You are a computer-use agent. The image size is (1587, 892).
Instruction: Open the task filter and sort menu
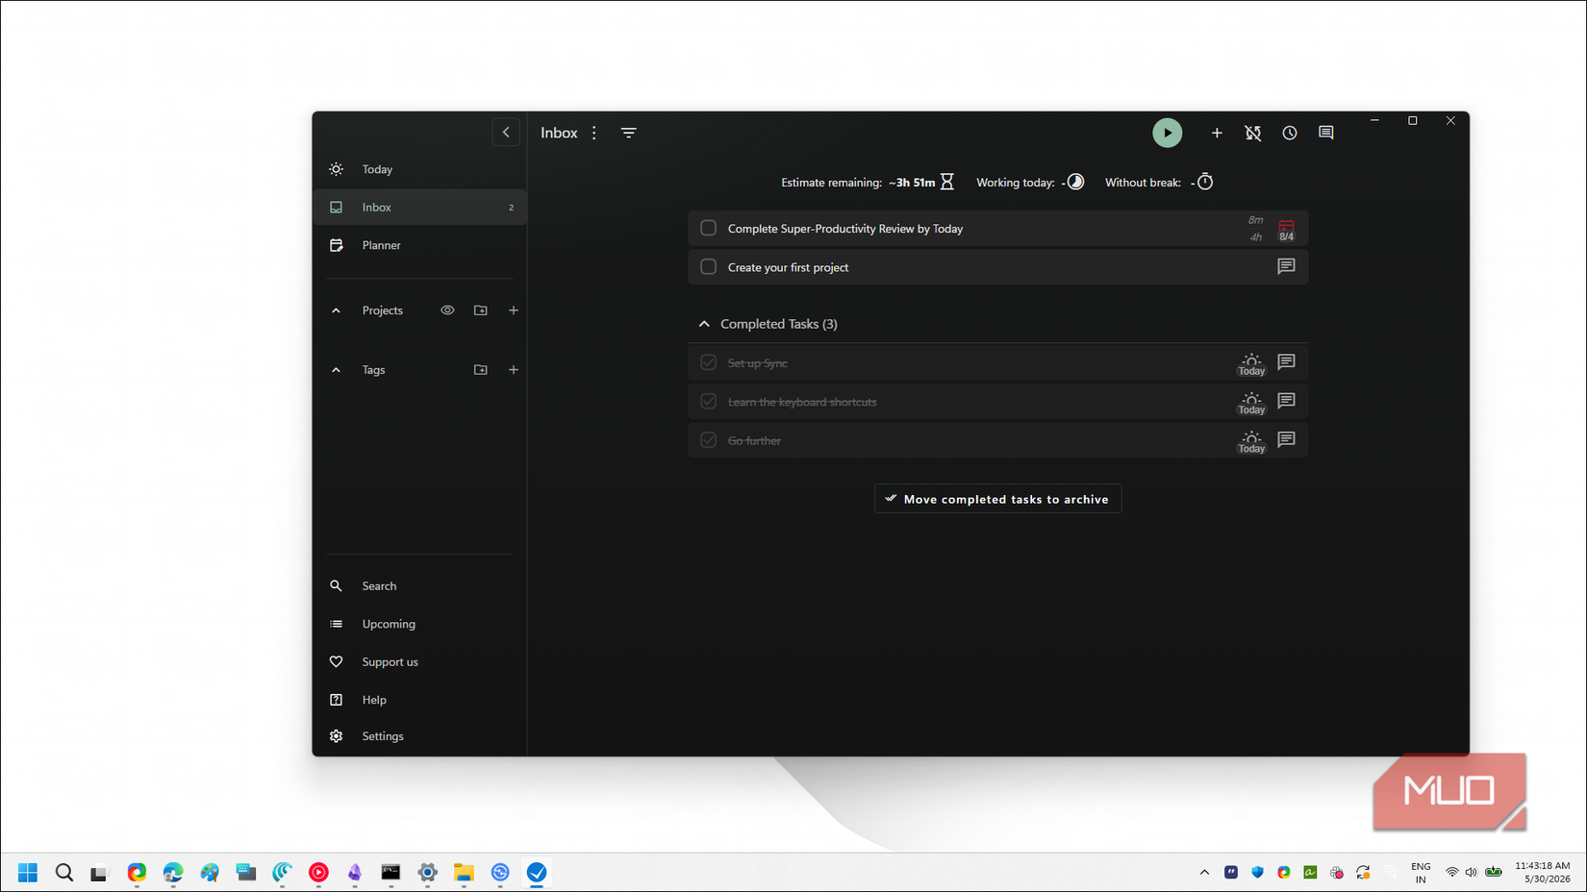(629, 133)
